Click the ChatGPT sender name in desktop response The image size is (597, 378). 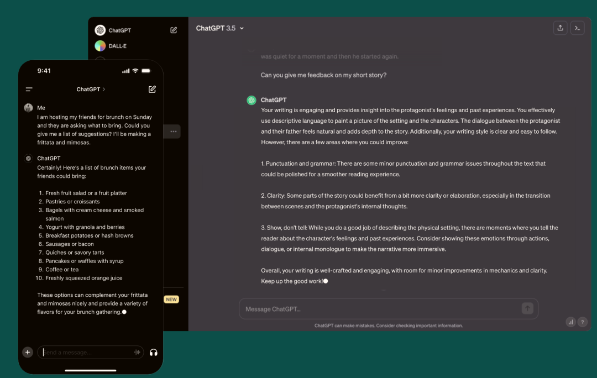pos(274,100)
